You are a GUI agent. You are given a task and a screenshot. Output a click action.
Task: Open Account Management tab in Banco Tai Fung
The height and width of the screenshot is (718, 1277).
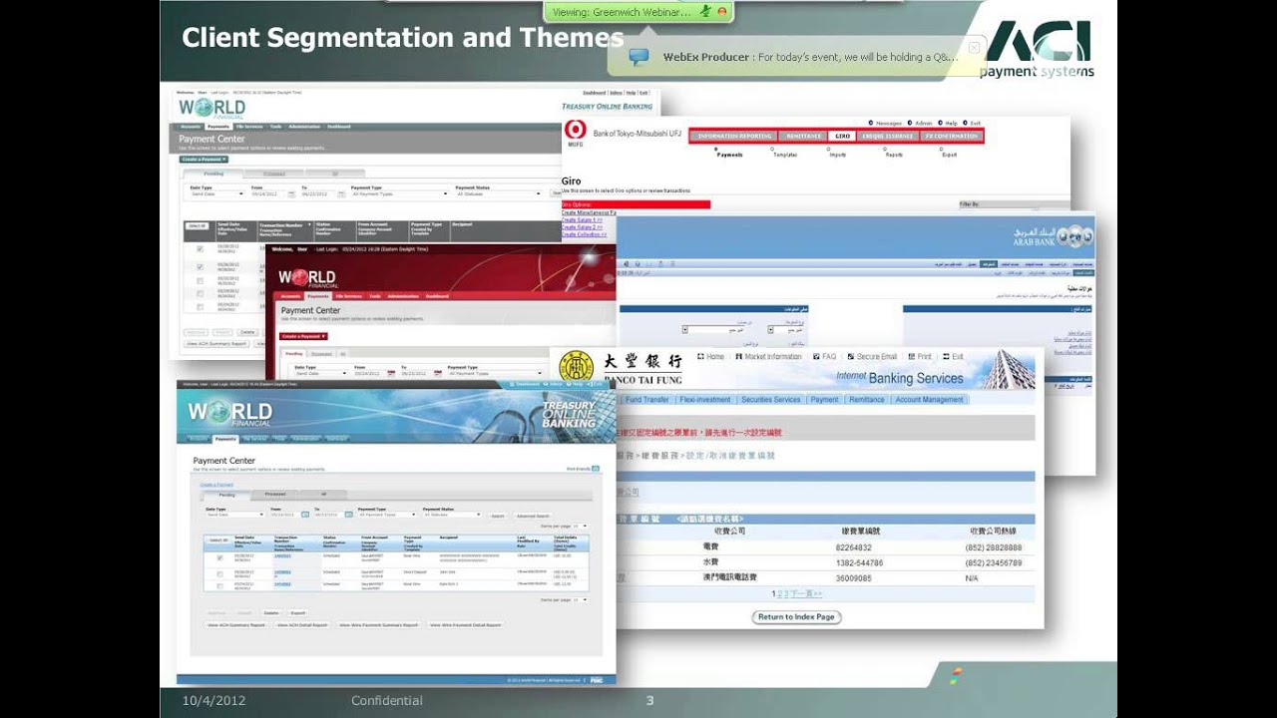pyautogui.click(x=930, y=400)
